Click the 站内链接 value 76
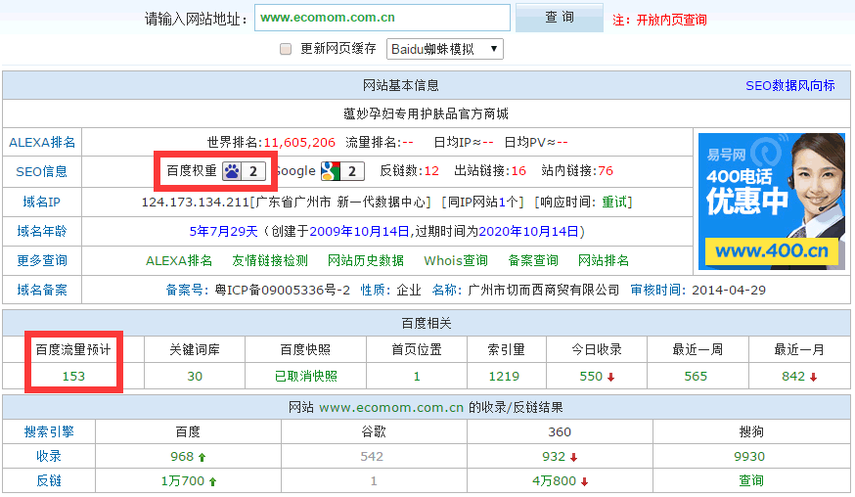Image resolution: width=855 pixels, height=497 pixels. tap(606, 171)
